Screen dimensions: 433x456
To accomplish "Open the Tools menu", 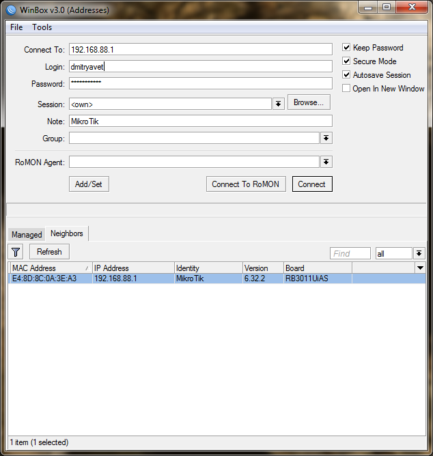I will click(42, 27).
